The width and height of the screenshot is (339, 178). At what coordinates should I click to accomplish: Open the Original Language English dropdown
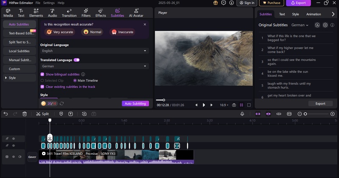tap(94, 51)
